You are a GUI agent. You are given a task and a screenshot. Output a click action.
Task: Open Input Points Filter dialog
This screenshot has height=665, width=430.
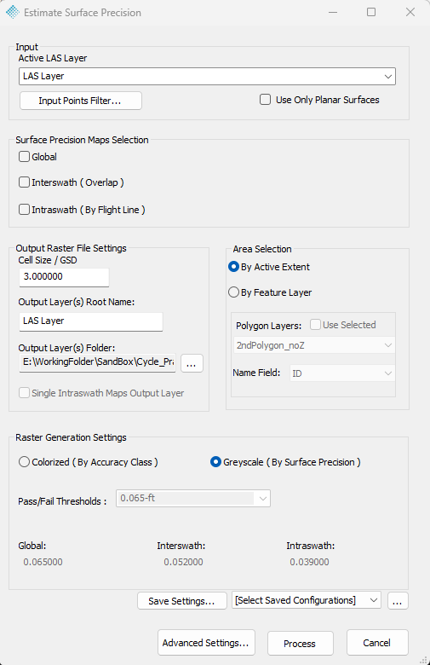(x=81, y=101)
